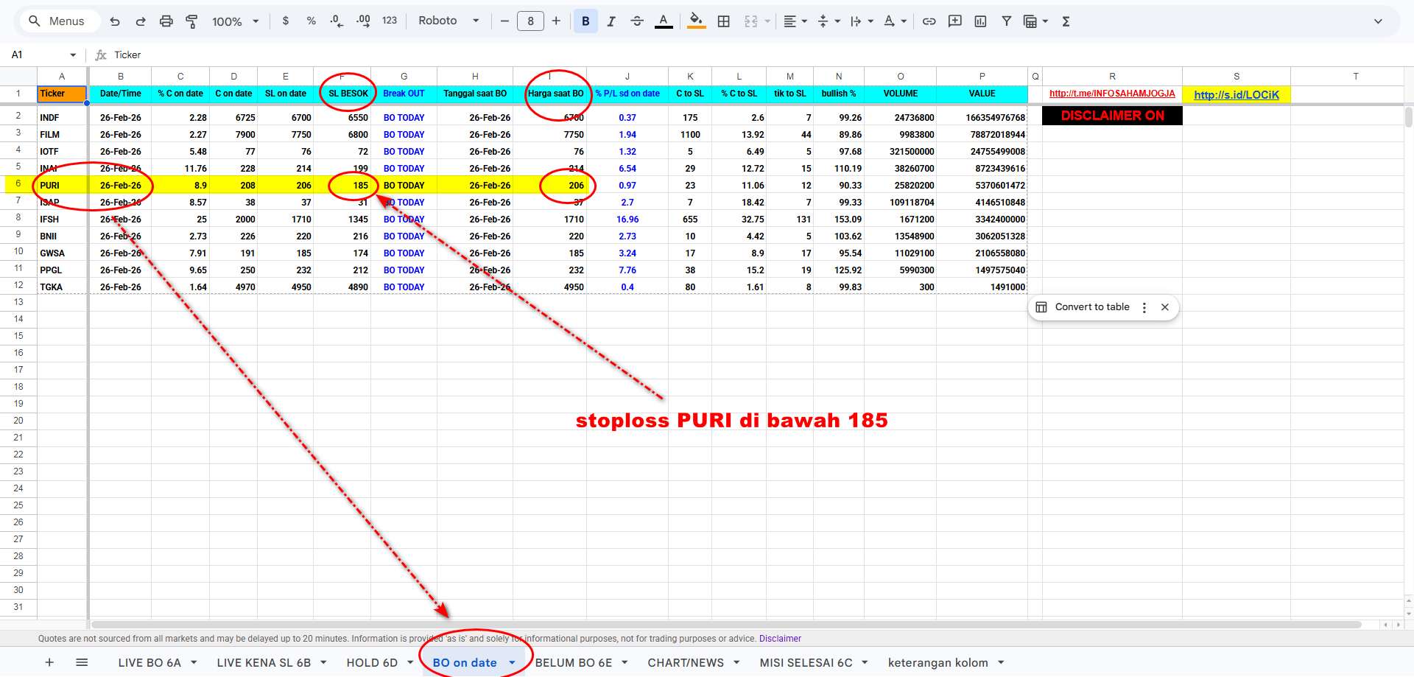
Task: Open the CHART/NEWS sheet tab
Action: pos(685,663)
